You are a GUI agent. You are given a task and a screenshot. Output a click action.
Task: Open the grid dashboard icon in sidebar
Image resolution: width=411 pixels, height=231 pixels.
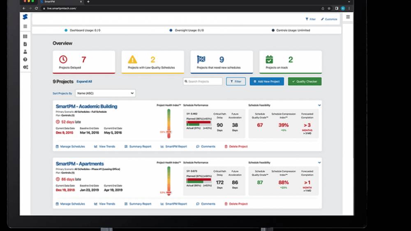[25, 36]
